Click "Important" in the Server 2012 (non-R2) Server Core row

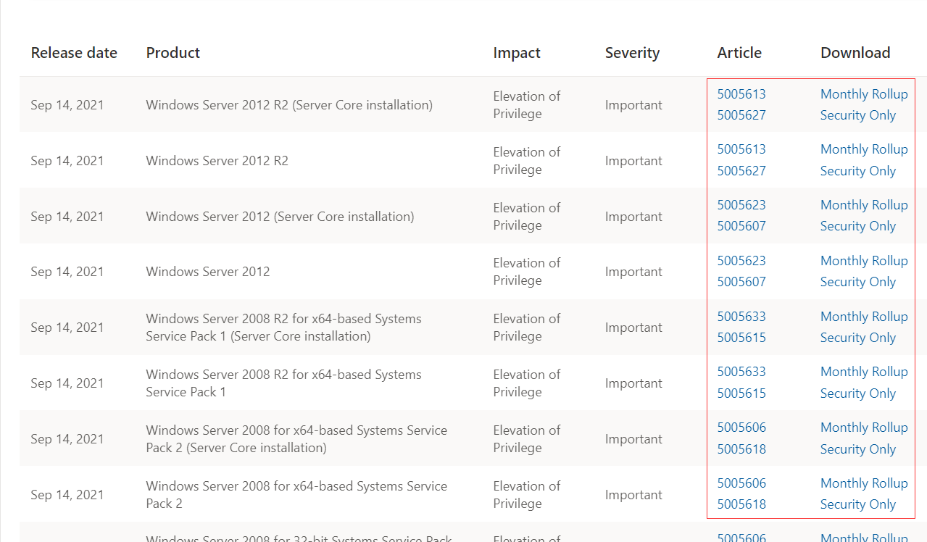[x=633, y=217]
